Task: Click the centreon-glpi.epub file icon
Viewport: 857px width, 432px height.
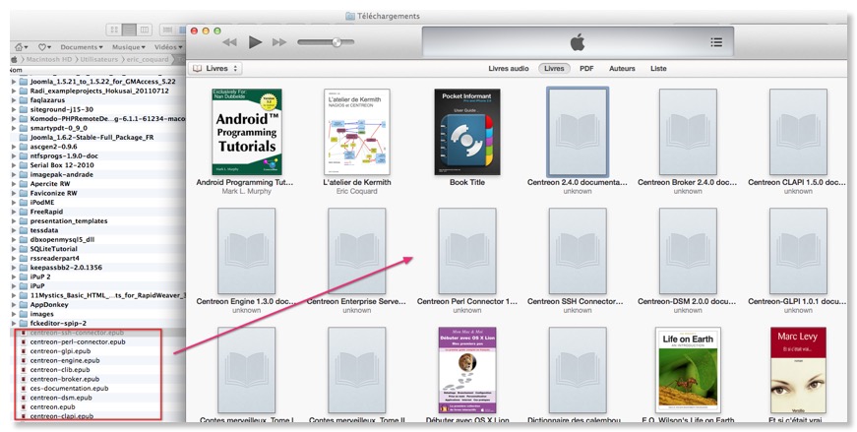Action: [x=23, y=351]
